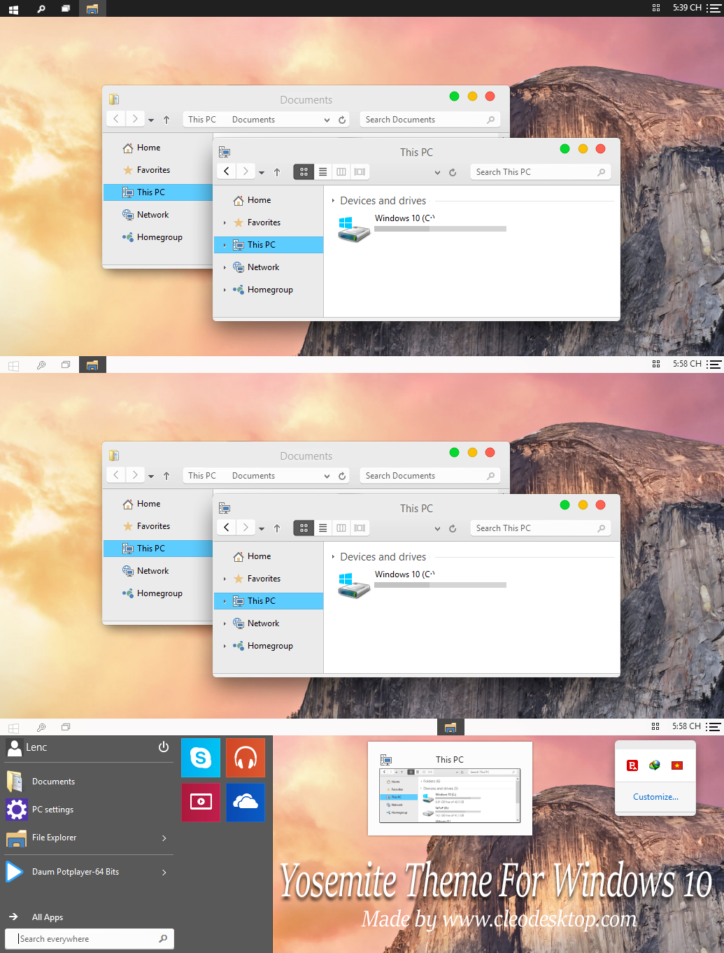Focus Search Documents field in top capture
724x953 pixels.
coord(430,120)
